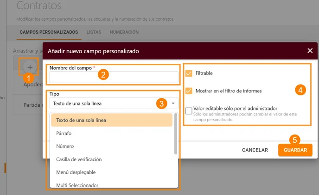Image resolution: width=319 pixels, height=195 pixels.
Task: Enable Valor editable sólo por el administrador
Action: (189, 111)
